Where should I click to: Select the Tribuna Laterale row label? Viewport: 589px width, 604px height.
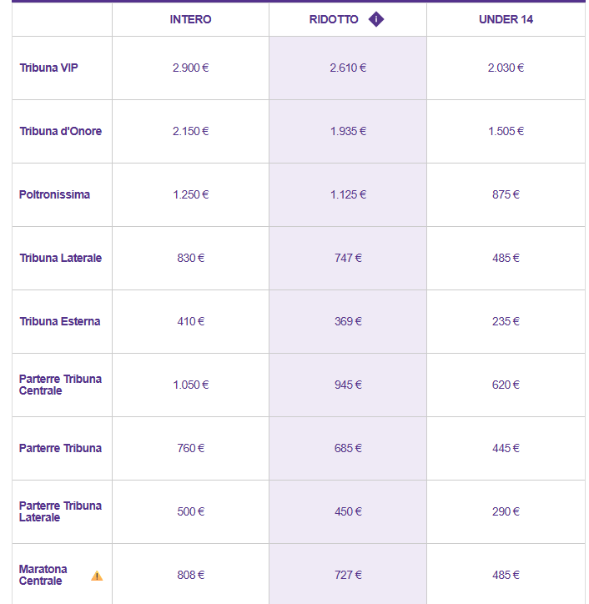coord(60,258)
